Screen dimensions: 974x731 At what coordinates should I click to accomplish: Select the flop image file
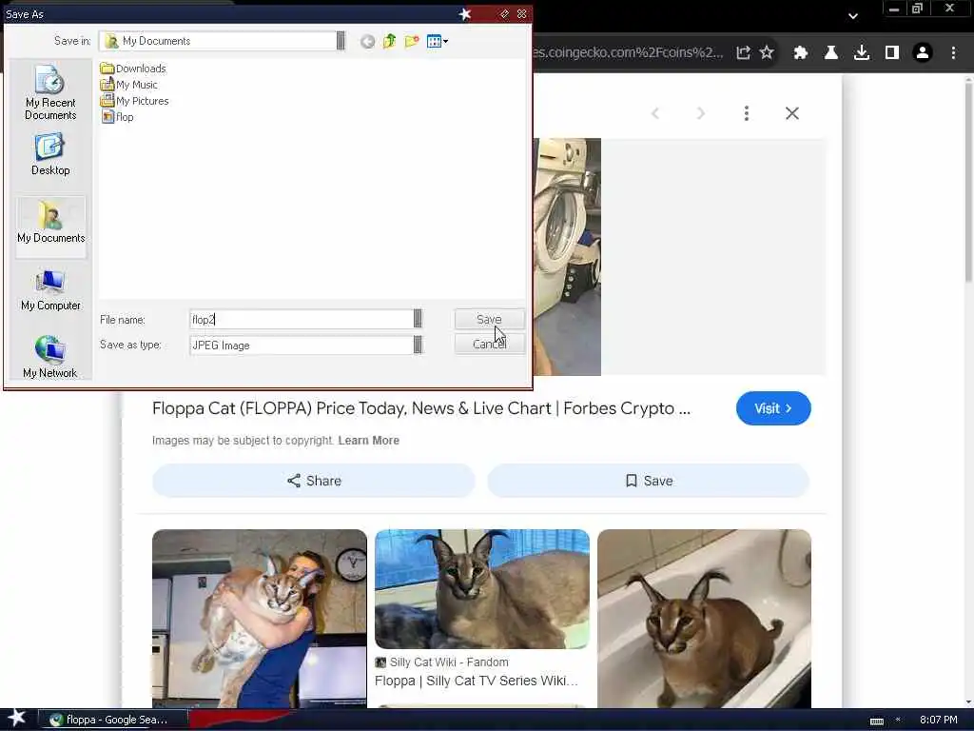118,117
